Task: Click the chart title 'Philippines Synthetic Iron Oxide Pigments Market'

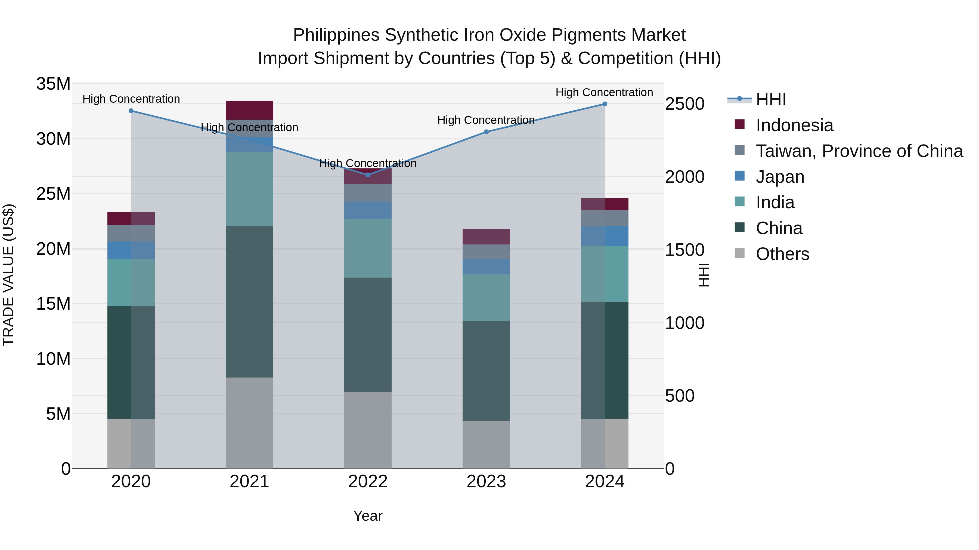Action: (489, 35)
